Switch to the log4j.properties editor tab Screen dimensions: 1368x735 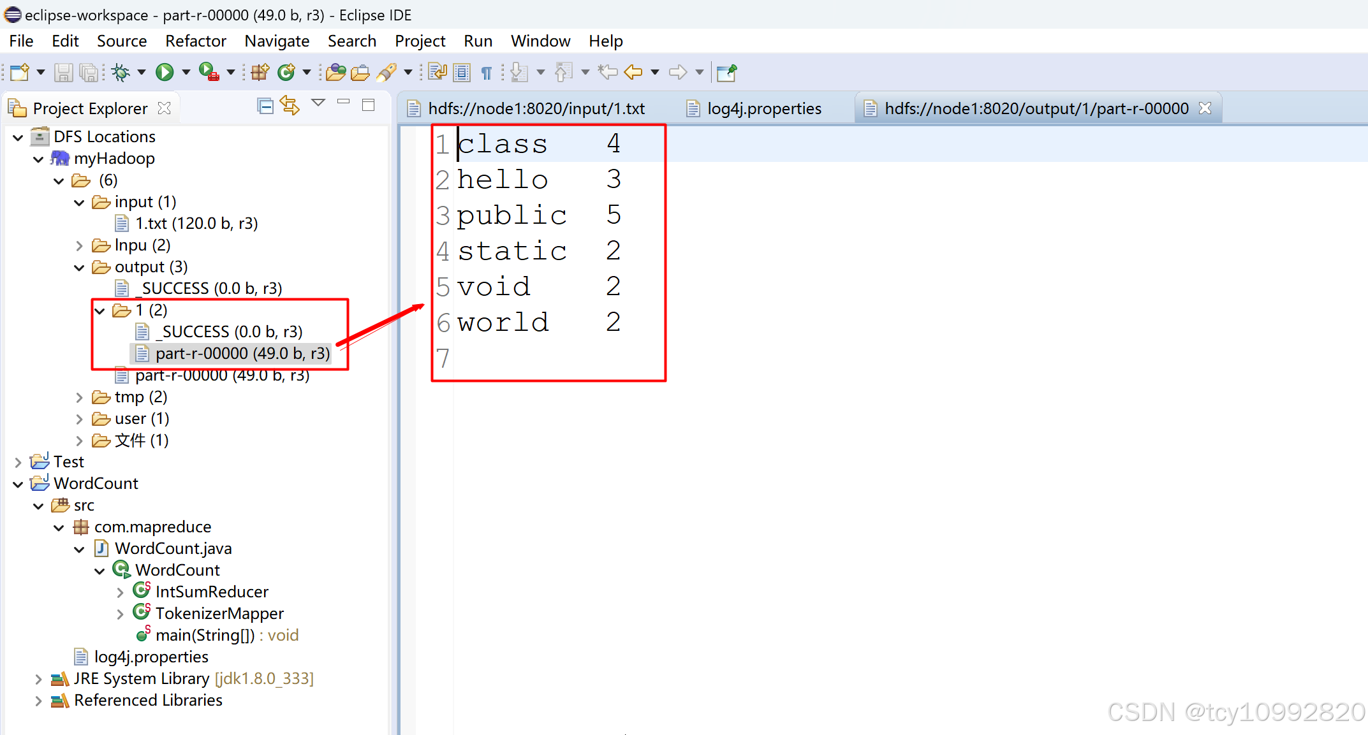(x=765, y=108)
